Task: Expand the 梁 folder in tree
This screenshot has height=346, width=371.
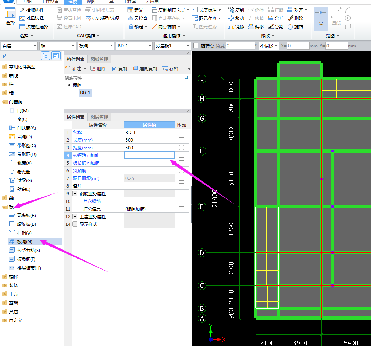Action: (x=5, y=198)
